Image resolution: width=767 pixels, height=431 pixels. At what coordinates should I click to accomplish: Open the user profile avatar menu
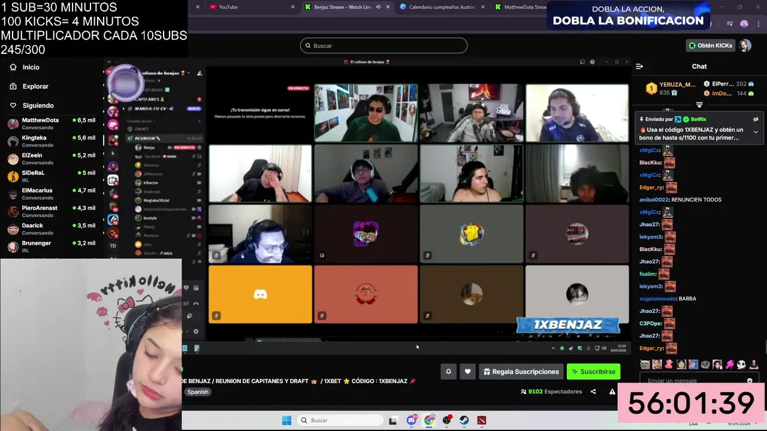pos(745,45)
